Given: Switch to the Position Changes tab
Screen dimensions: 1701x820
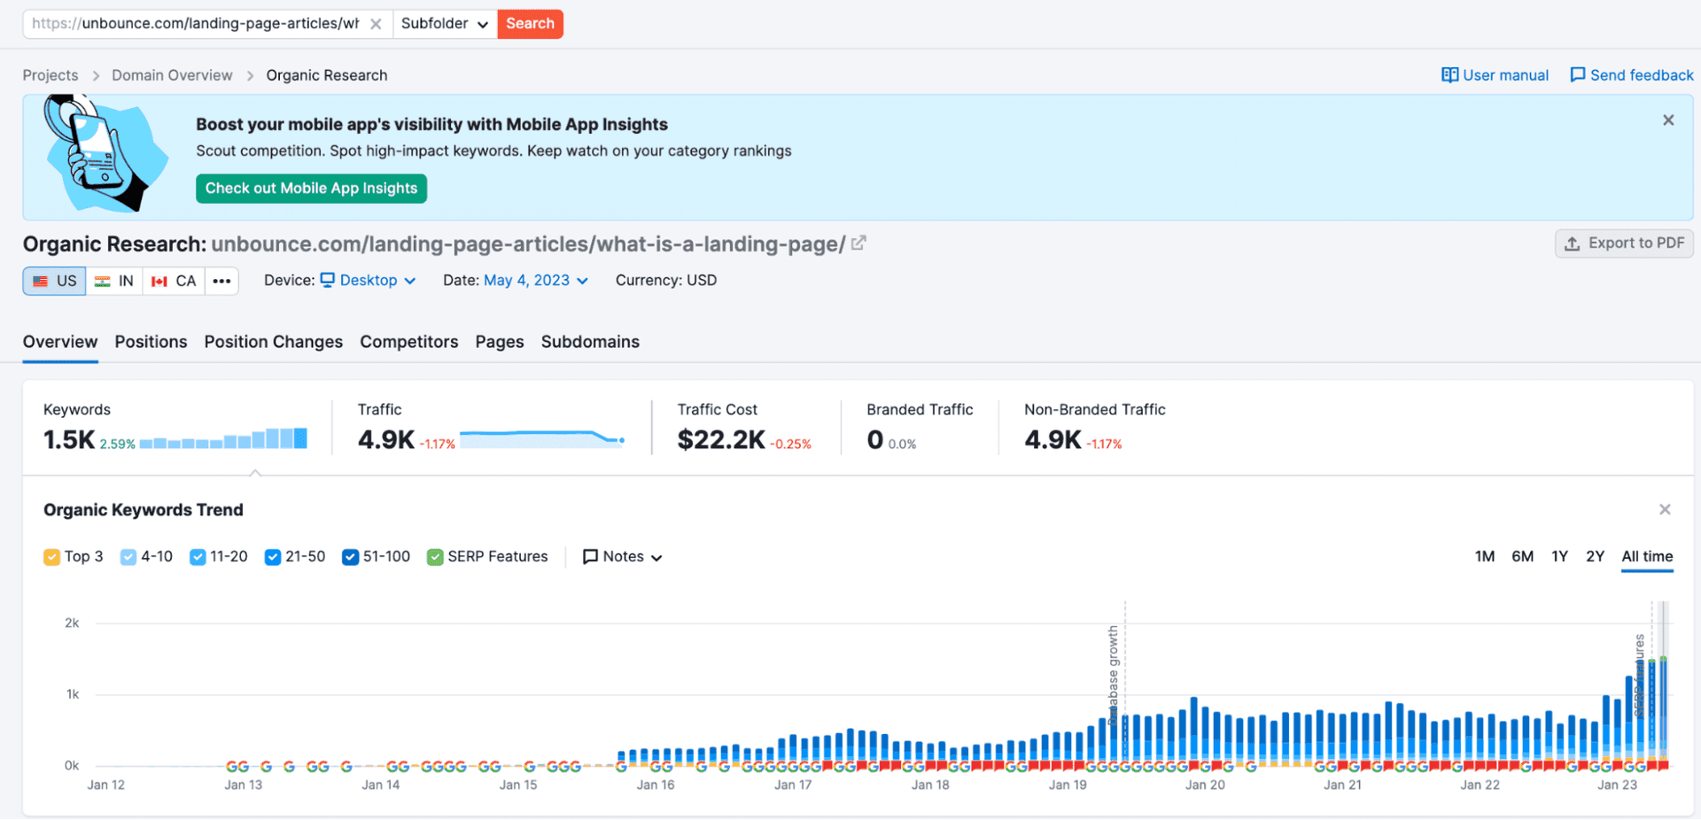Looking at the screenshot, I should 273,342.
